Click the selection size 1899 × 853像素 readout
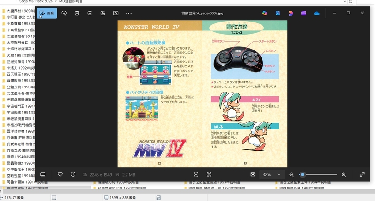This screenshot has width=375, height=201. (123, 198)
